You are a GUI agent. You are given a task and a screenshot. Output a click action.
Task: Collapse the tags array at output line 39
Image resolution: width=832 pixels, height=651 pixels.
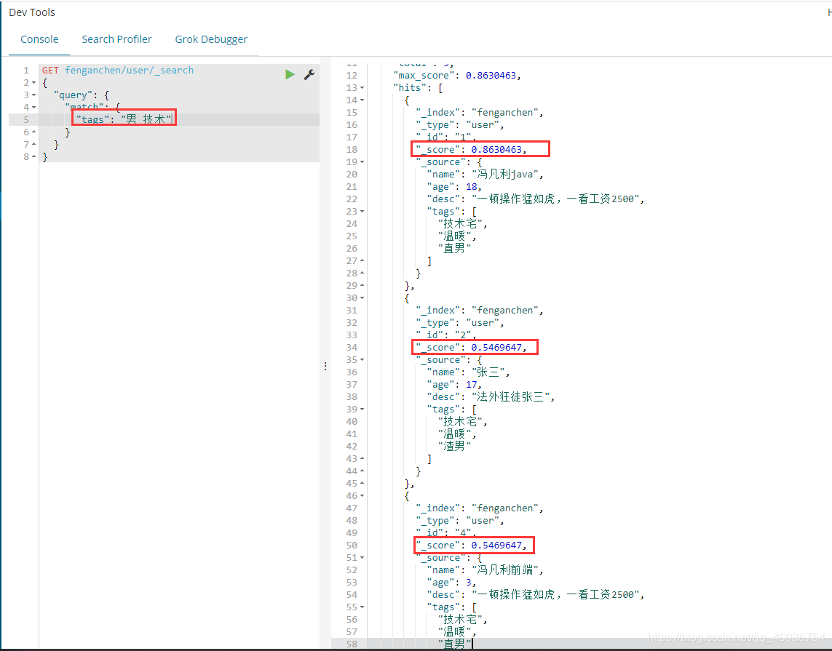coord(362,410)
